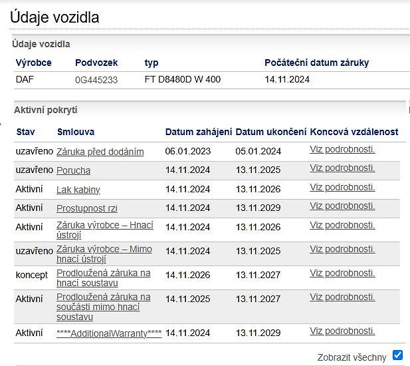Open Prodloužená záruka na hnací soustavu link
Screen dimensions: 410x366
(x=103, y=277)
